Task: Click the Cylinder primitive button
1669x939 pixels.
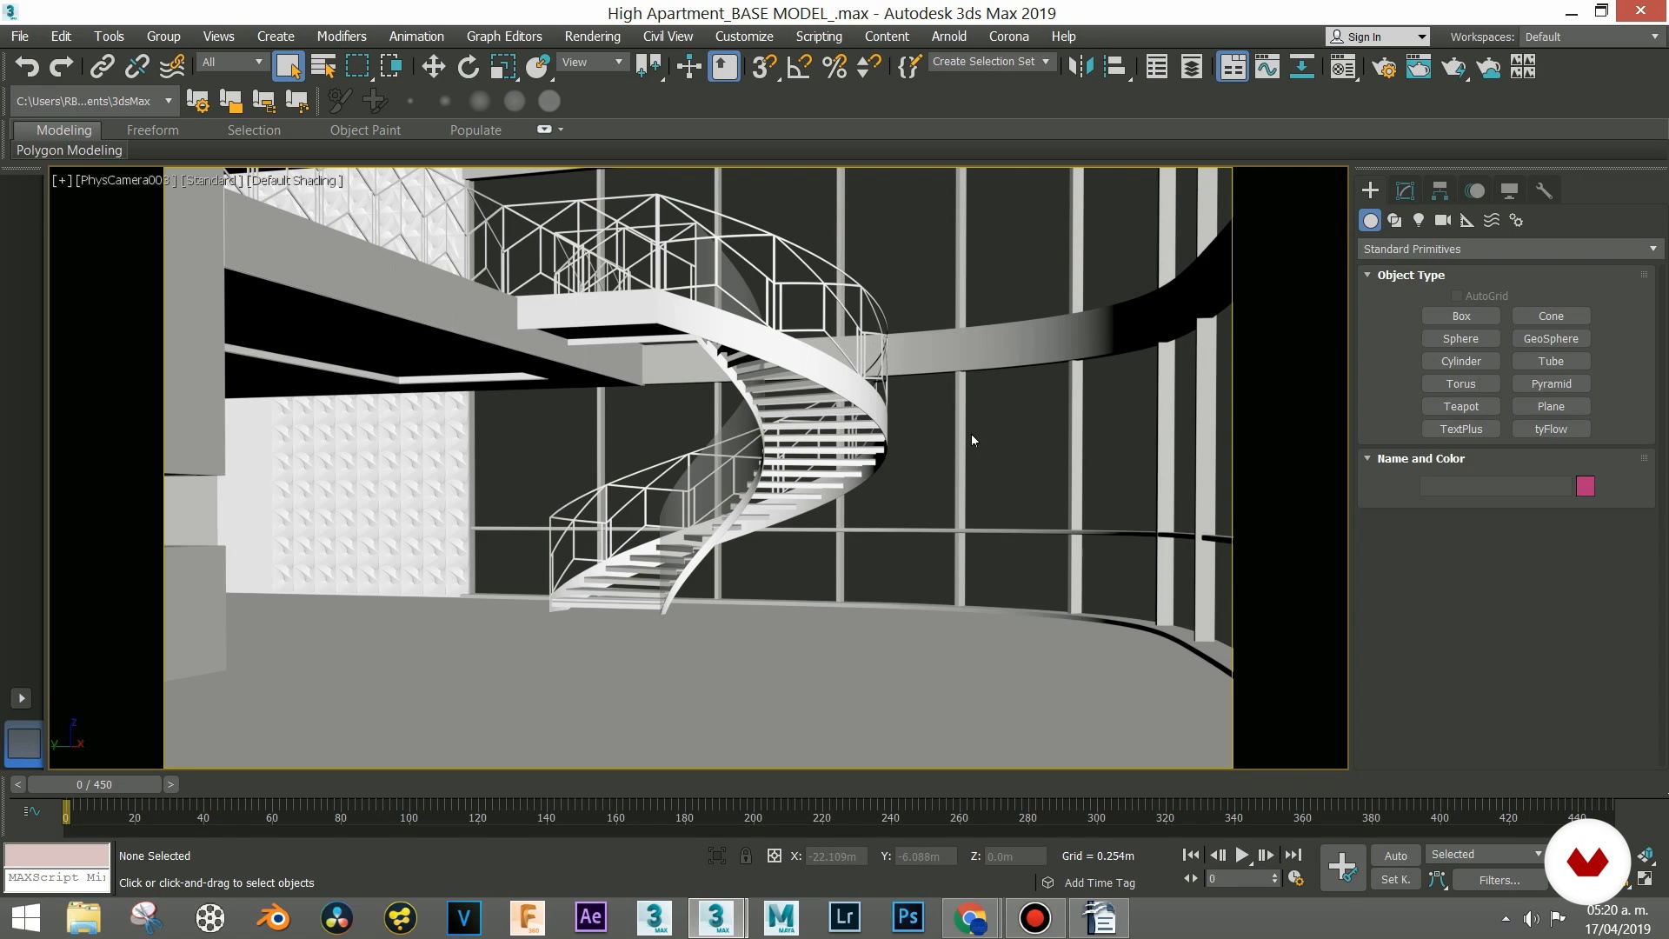Action: [x=1460, y=361]
